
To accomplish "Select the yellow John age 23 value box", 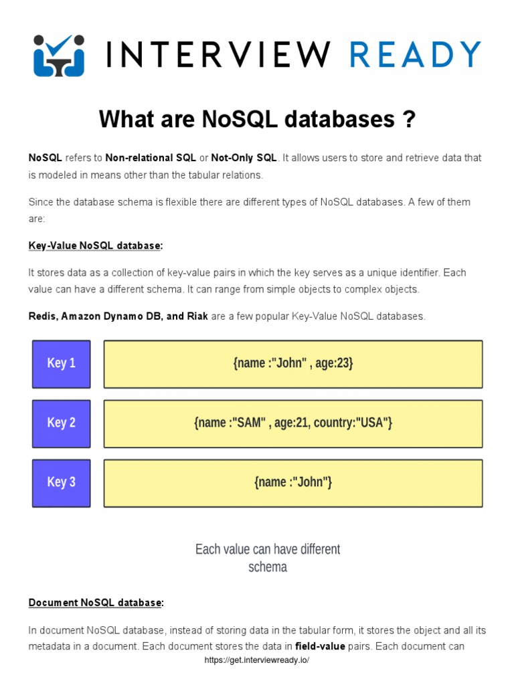I will 292,364.
